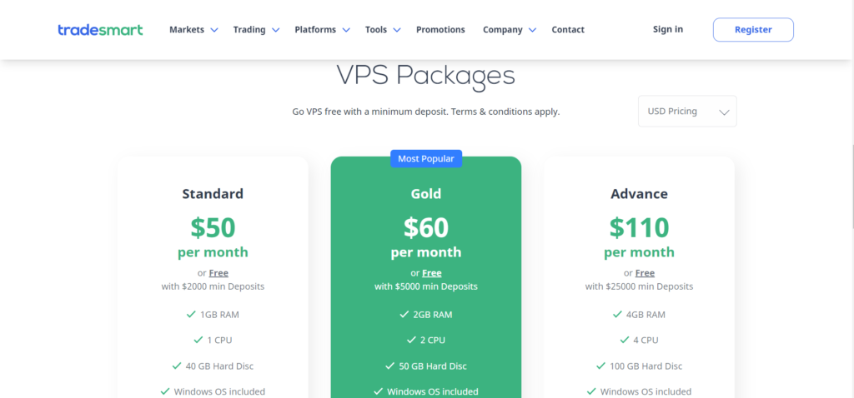Click the checkmark beside 50 GB Hard Disc
Screen dimensions: 854x398
tap(389, 366)
